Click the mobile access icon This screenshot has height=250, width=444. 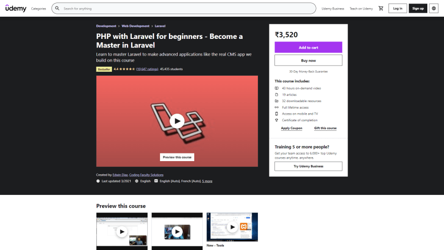point(276,114)
